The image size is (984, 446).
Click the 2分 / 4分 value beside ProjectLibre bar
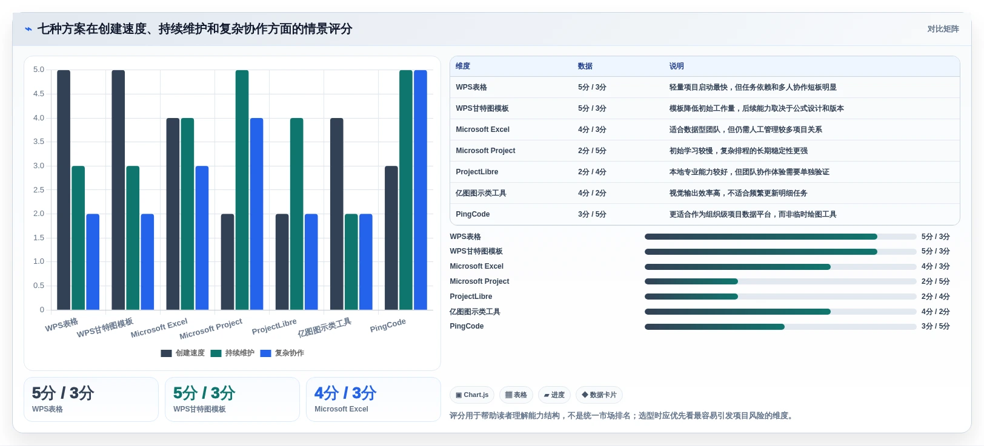point(936,297)
